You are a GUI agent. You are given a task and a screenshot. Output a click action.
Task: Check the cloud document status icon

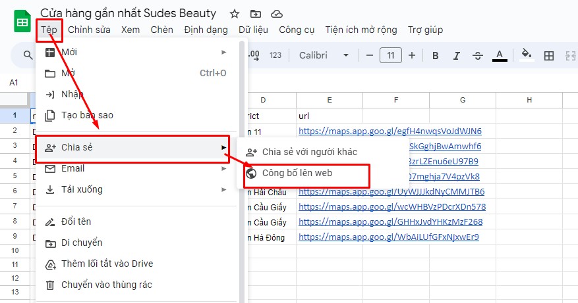(276, 14)
